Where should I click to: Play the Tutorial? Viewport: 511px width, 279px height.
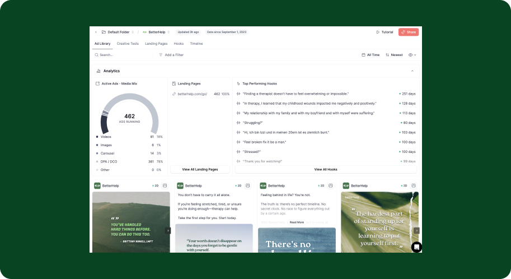[x=385, y=32]
